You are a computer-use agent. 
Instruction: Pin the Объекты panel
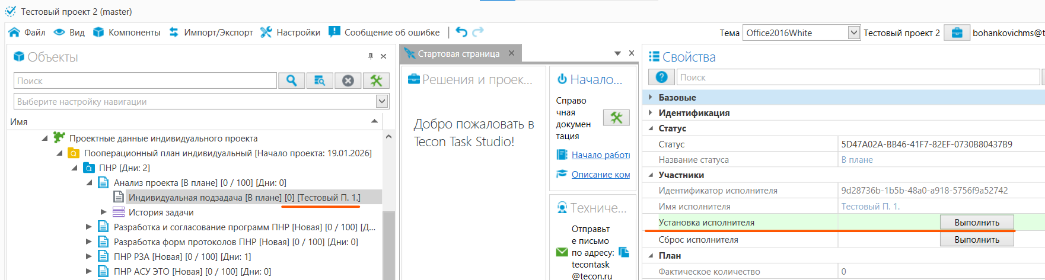[371, 56]
